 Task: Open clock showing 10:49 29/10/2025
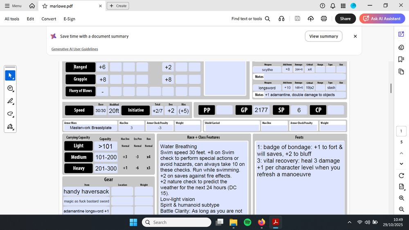pos(393,222)
